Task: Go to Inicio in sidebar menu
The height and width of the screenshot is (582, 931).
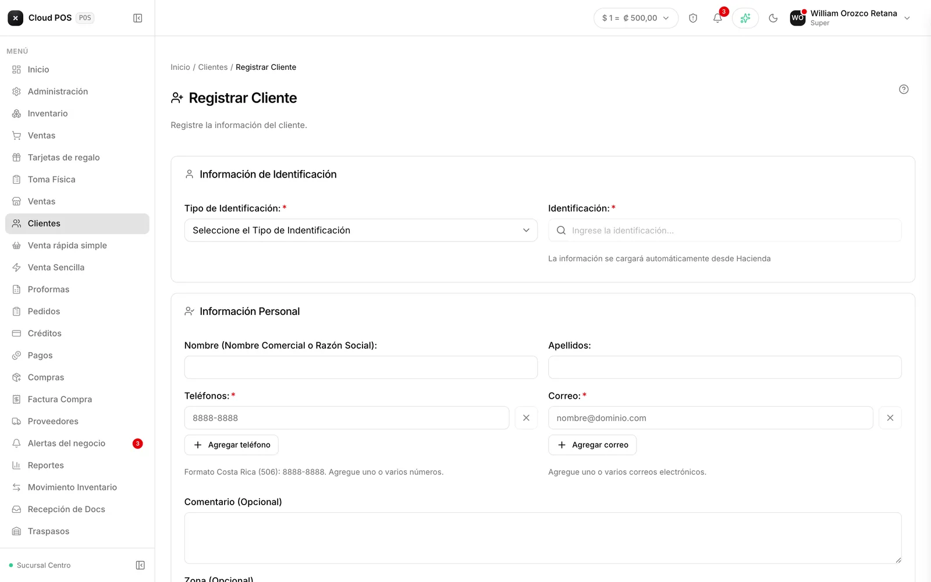Action: (x=77, y=69)
